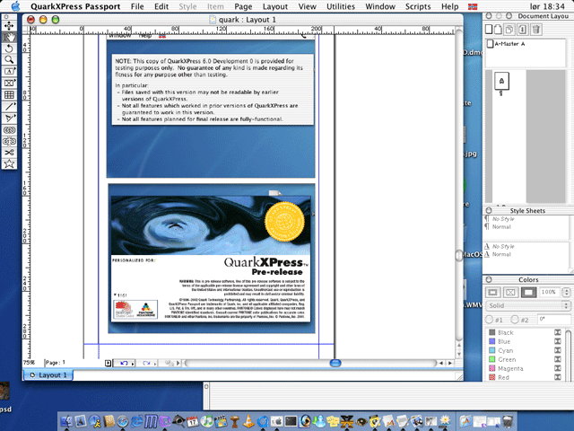Select page 1 thumbnail in Document Layout
Screen dimensions: 574x431
point(501,81)
